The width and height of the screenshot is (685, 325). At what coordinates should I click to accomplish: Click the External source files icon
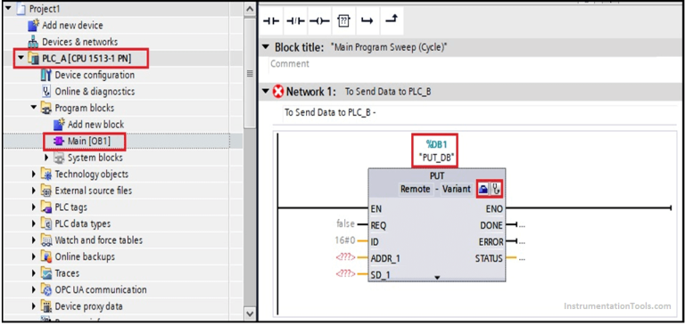click(46, 191)
